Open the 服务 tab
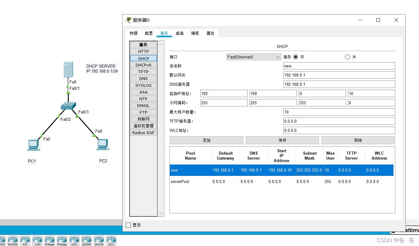419x246 pixels. pos(164,33)
